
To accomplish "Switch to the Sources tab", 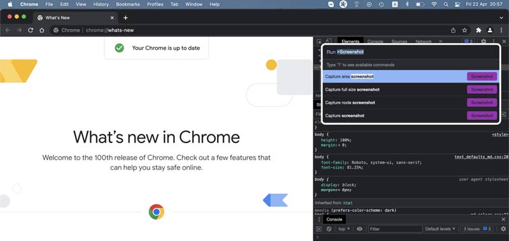I will pos(400,41).
